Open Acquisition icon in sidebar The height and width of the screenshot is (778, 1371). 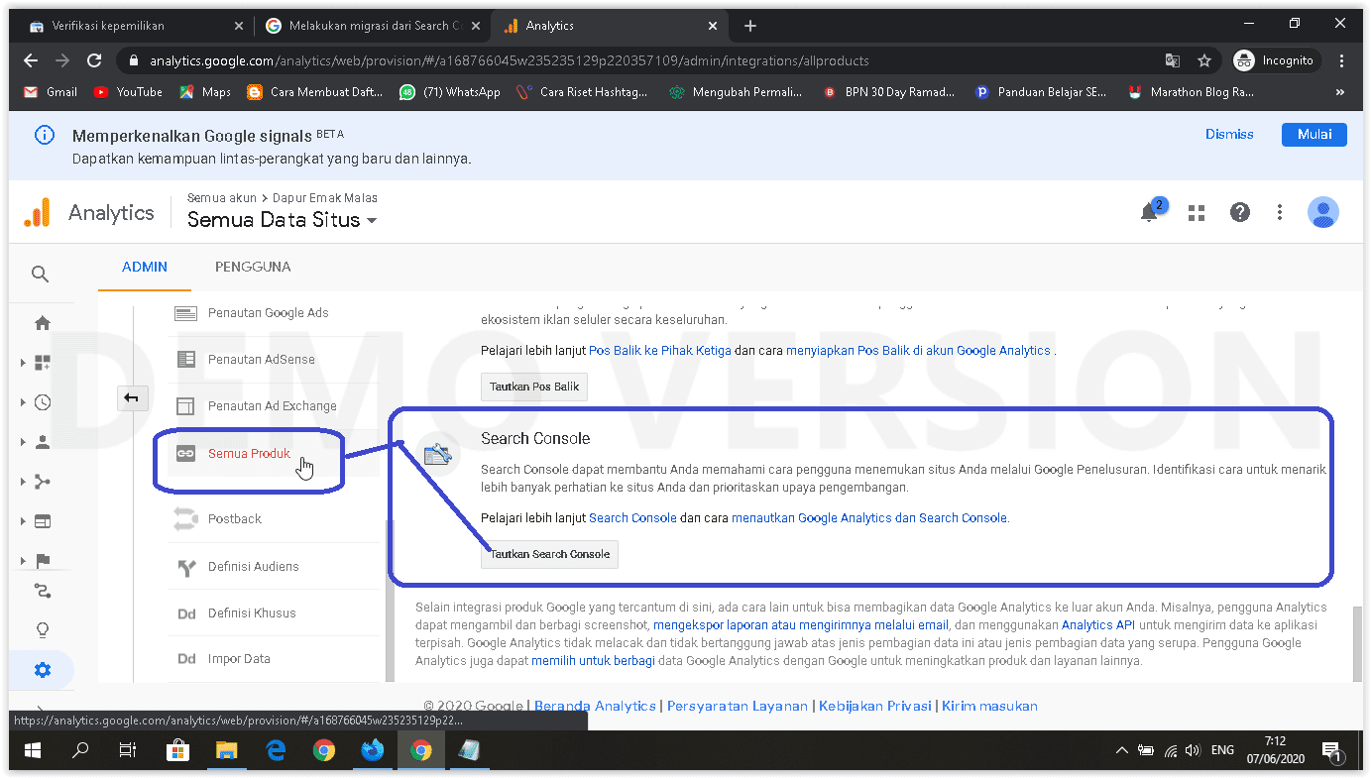(43, 482)
